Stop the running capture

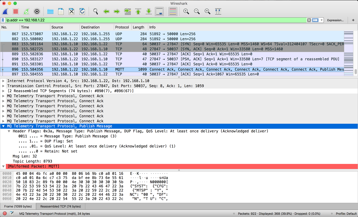point(16,11)
